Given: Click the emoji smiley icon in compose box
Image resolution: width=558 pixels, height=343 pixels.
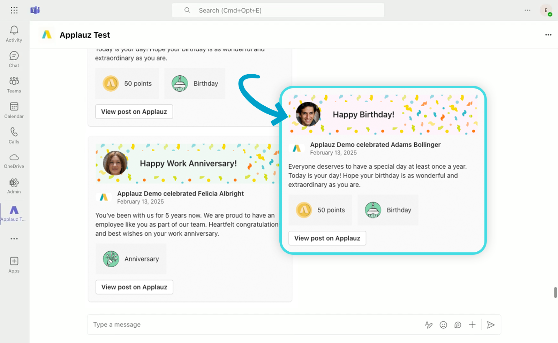Looking at the screenshot, I should [443, 325].
